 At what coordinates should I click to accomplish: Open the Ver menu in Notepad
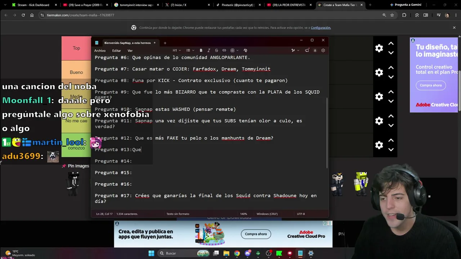point(130,51)
